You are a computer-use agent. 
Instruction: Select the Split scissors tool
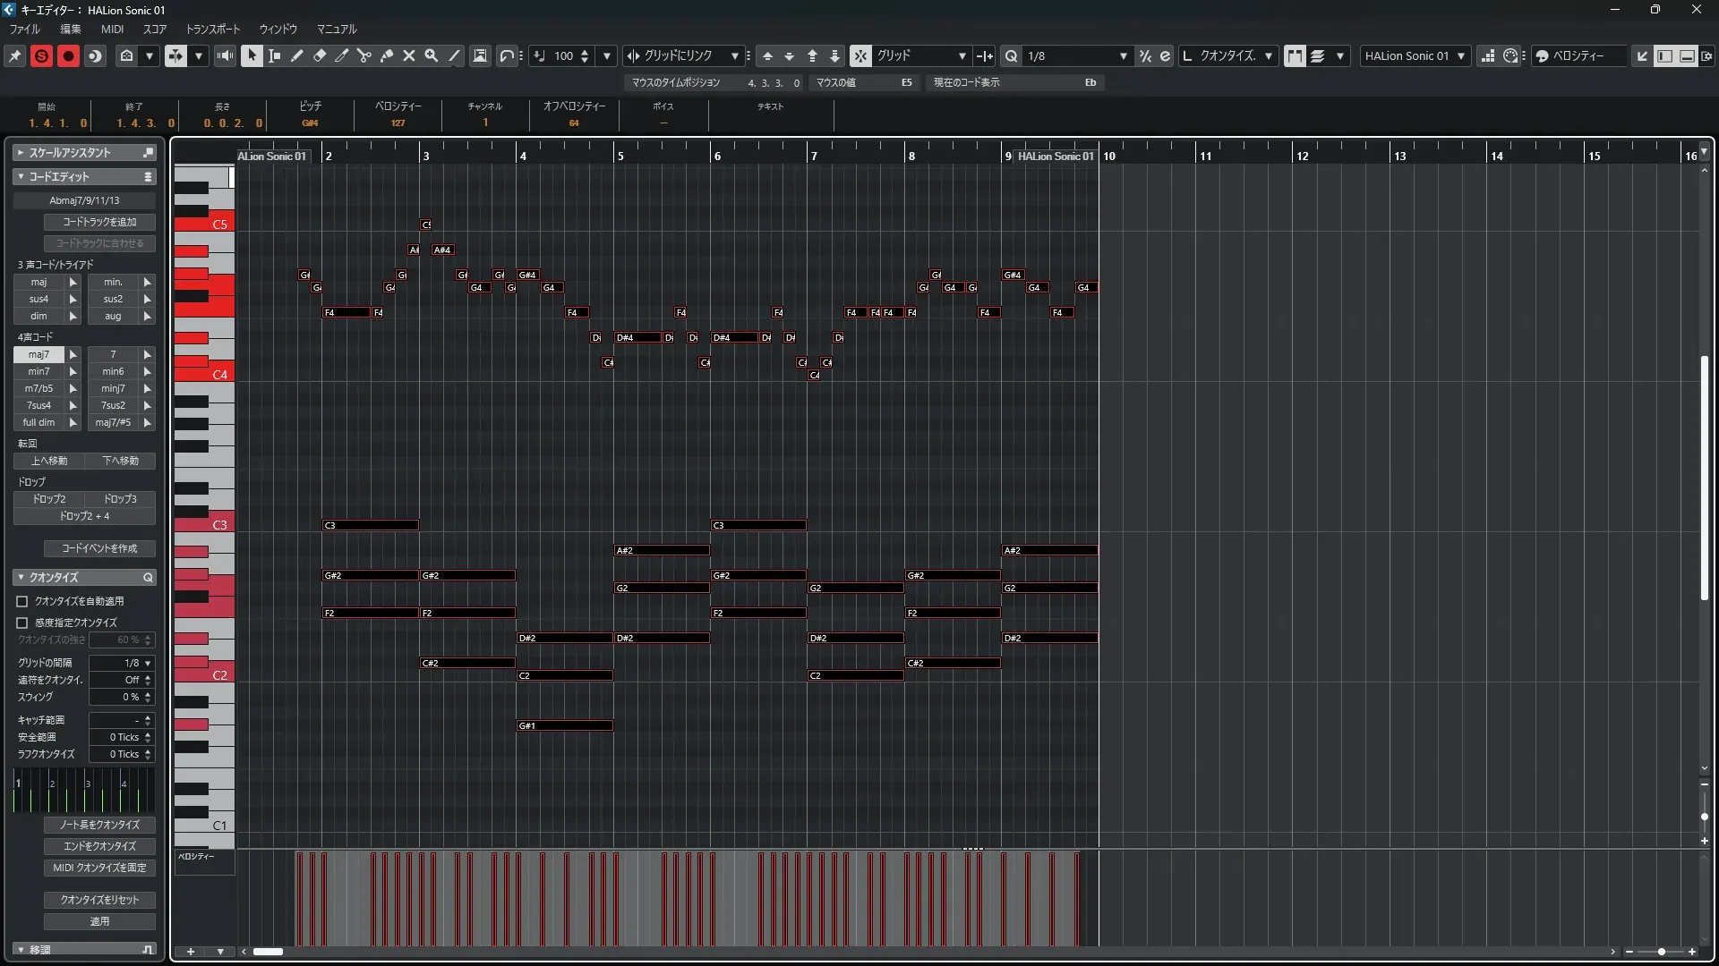coord(364,55)
